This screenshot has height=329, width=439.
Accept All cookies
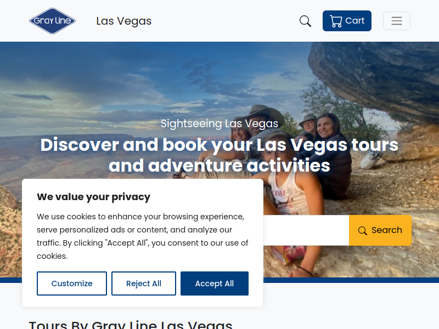click(x=215, y=283)
